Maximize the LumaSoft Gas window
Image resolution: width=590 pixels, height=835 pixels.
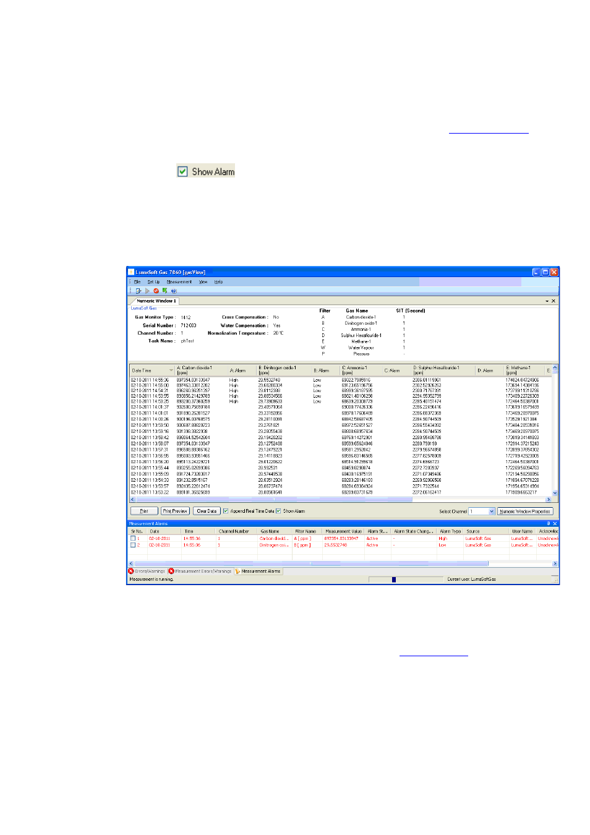click(x=545, y=272)
